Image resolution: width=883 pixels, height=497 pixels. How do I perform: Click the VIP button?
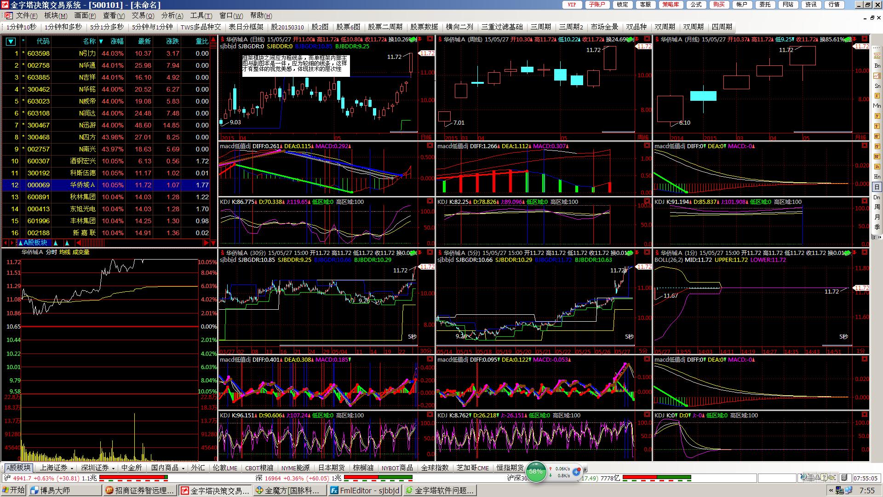point(572,5)
